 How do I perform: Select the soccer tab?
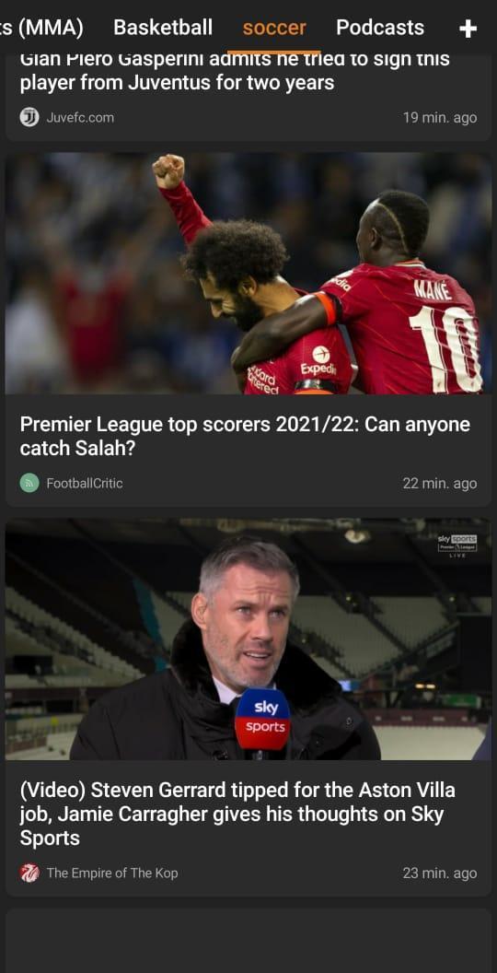pyautogui.click(x=274, y=28)
